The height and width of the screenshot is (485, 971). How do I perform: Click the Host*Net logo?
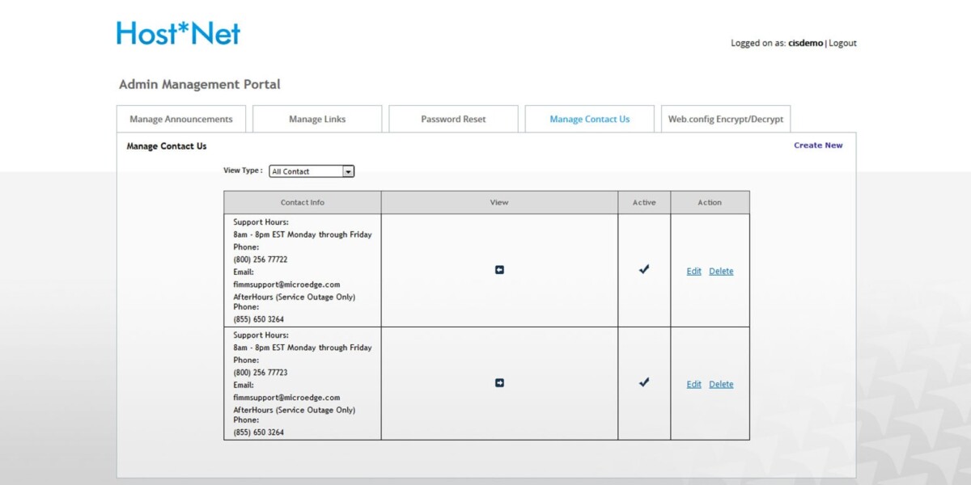[x=178, y=33]
